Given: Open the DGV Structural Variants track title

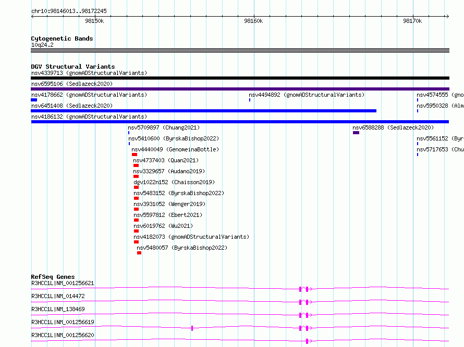Looking at the screenshot, I should point(73,67).
